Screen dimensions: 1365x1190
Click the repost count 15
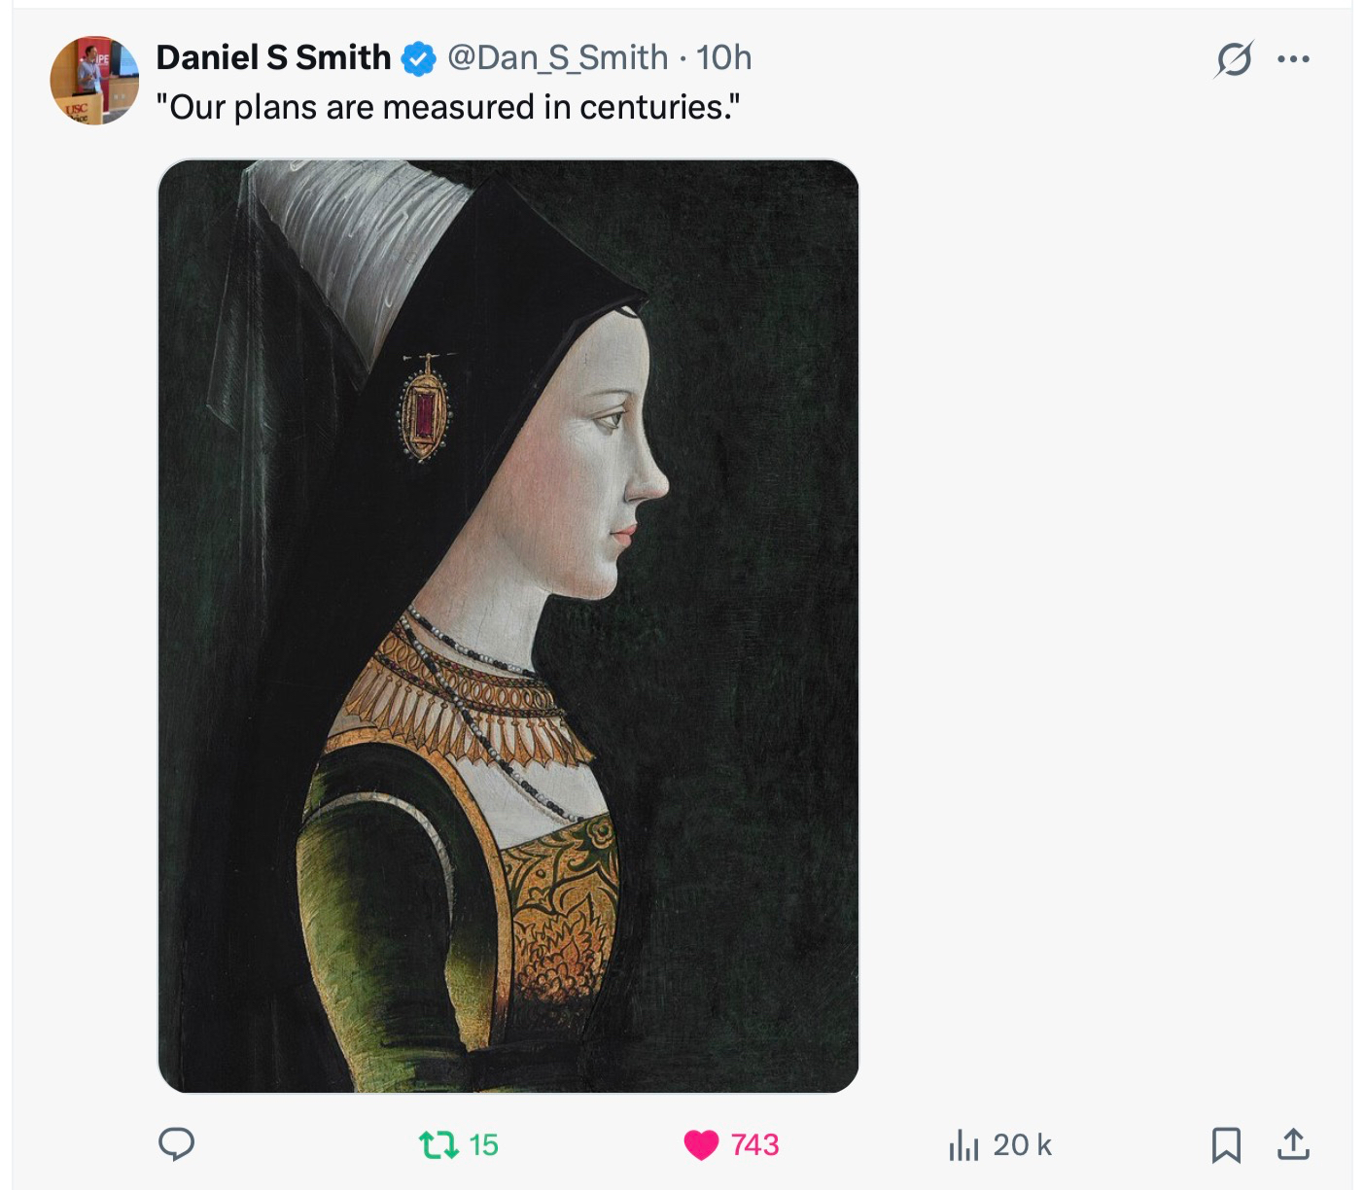tap(483, 1145)
